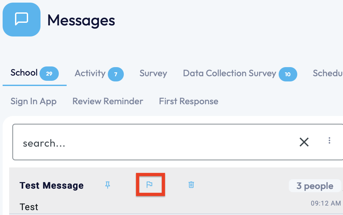Image resolution: width=343 pixels, height=215 pixels.
Task: Pin the Test Message
Action: (x=107, y=185)
